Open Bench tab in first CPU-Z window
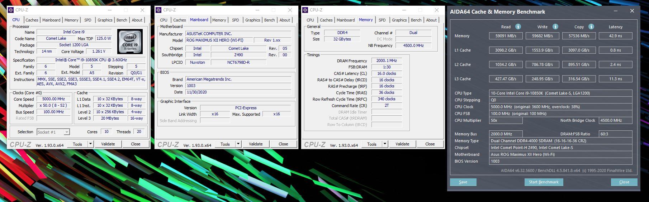The image size is (649, 202). click(122, 20)
